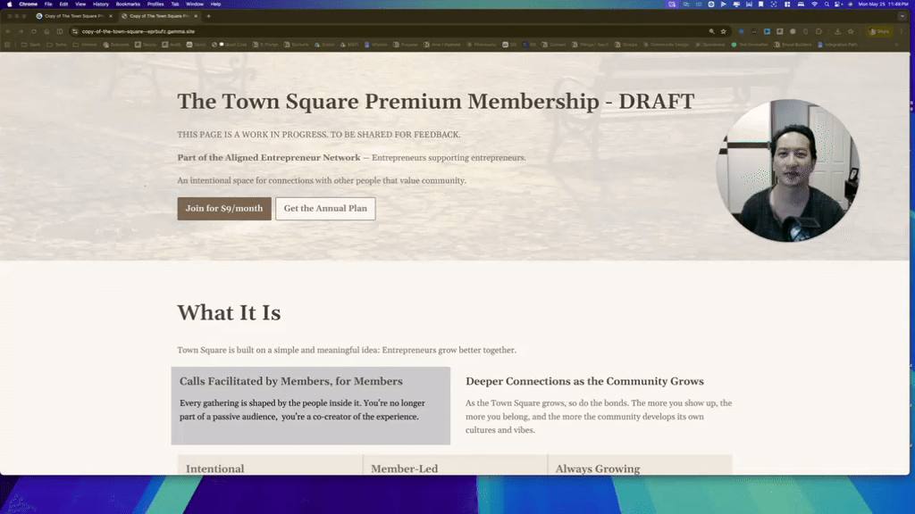Click the Get the Annual Plan button

(325, 209)
